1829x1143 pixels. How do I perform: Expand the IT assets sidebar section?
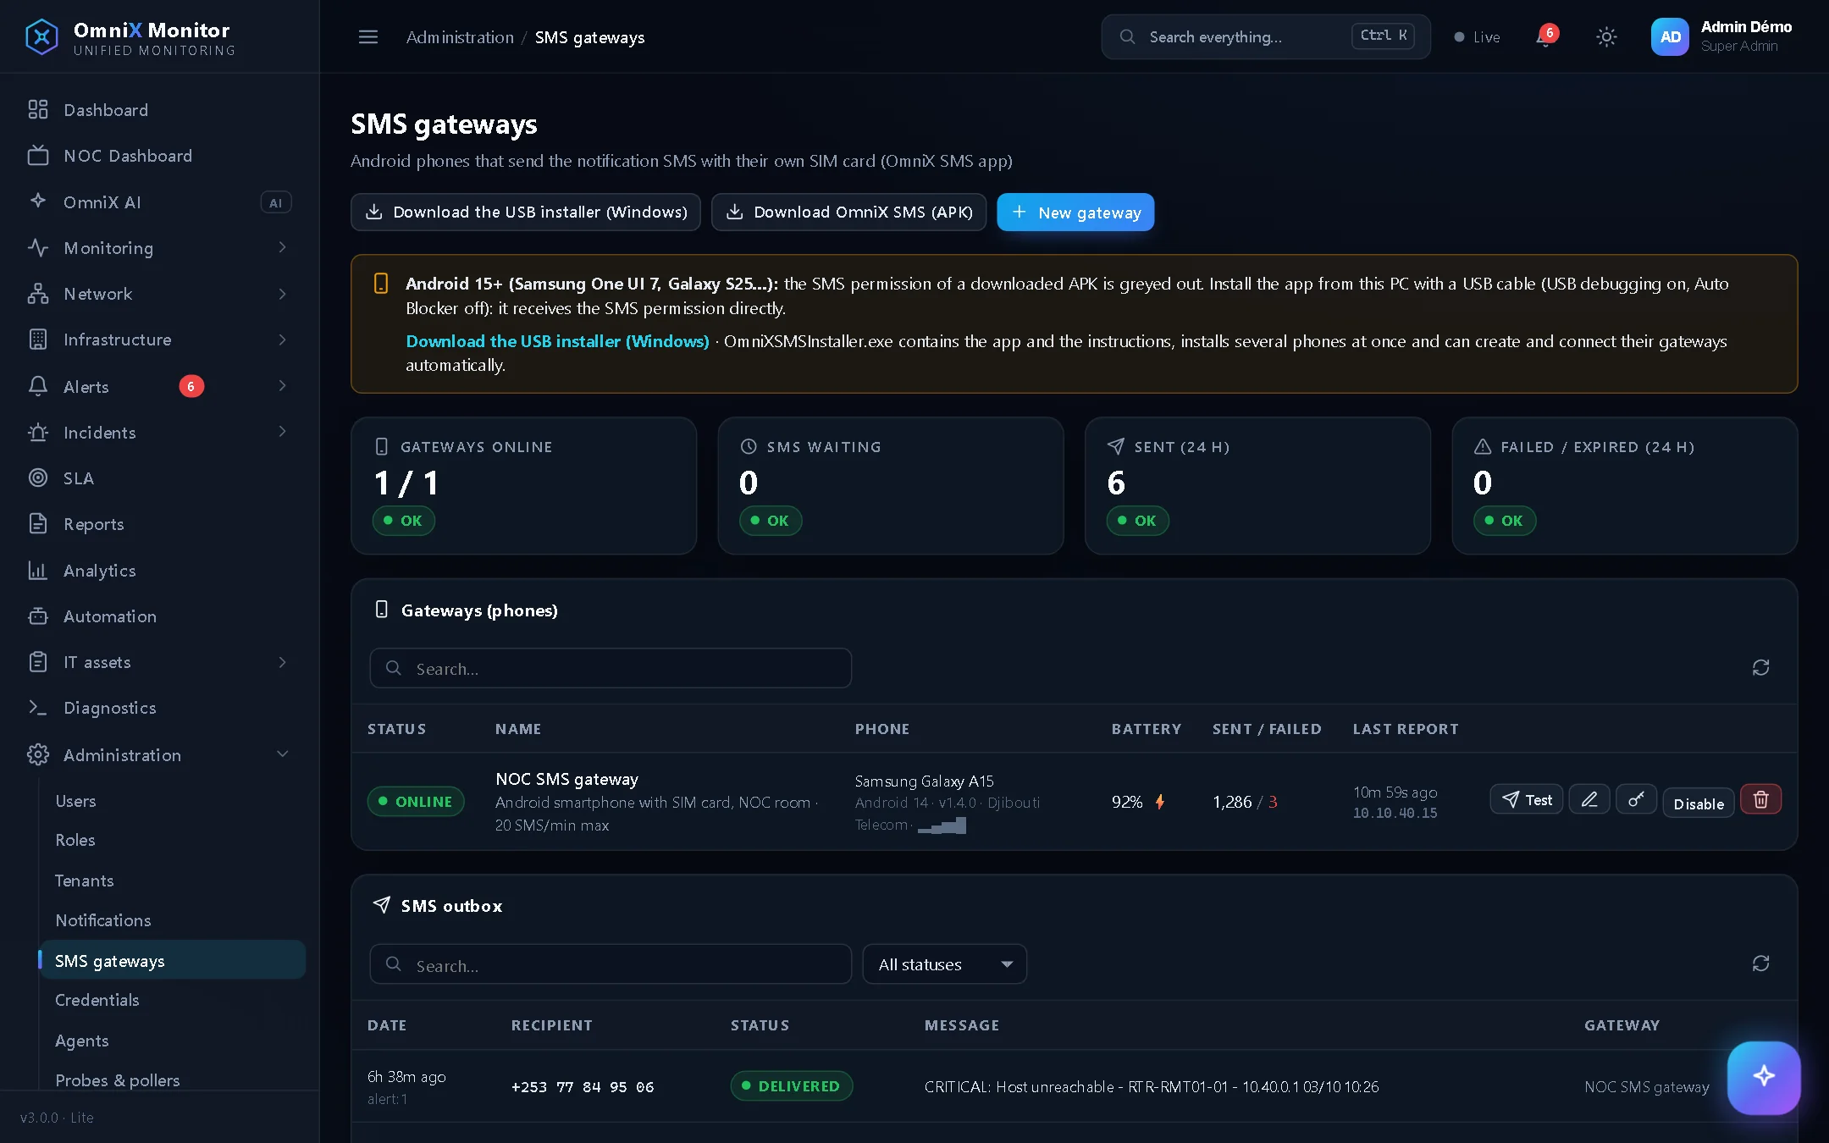[159, 662]
